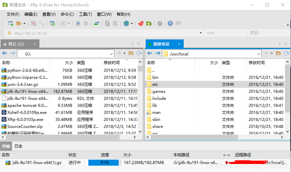Screen dimensions: 291x172
Task: Open the 编辑(E) menu
Action: [x=31, y=14]
